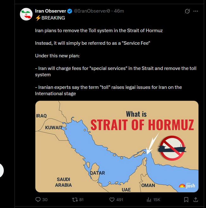Open the reply comment icon
Viewport: 206px width, 208px height.
[38, 199]
